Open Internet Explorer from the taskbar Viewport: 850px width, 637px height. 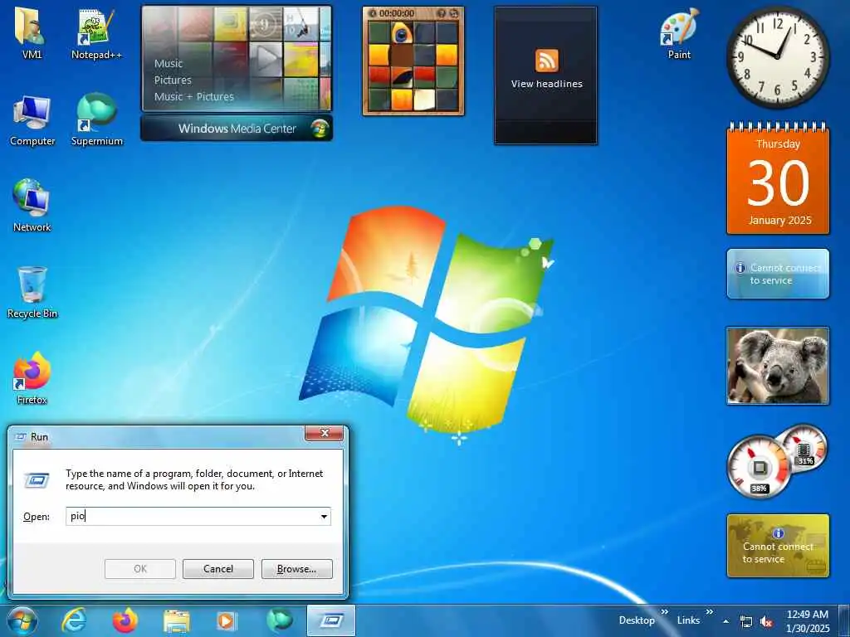pos(73,620)
